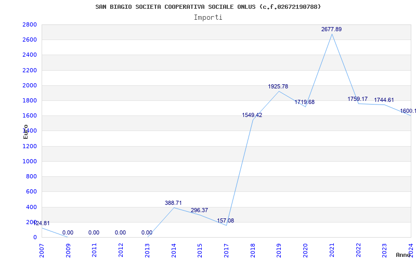Click the 2018 x-axis year label

point(253,251)
